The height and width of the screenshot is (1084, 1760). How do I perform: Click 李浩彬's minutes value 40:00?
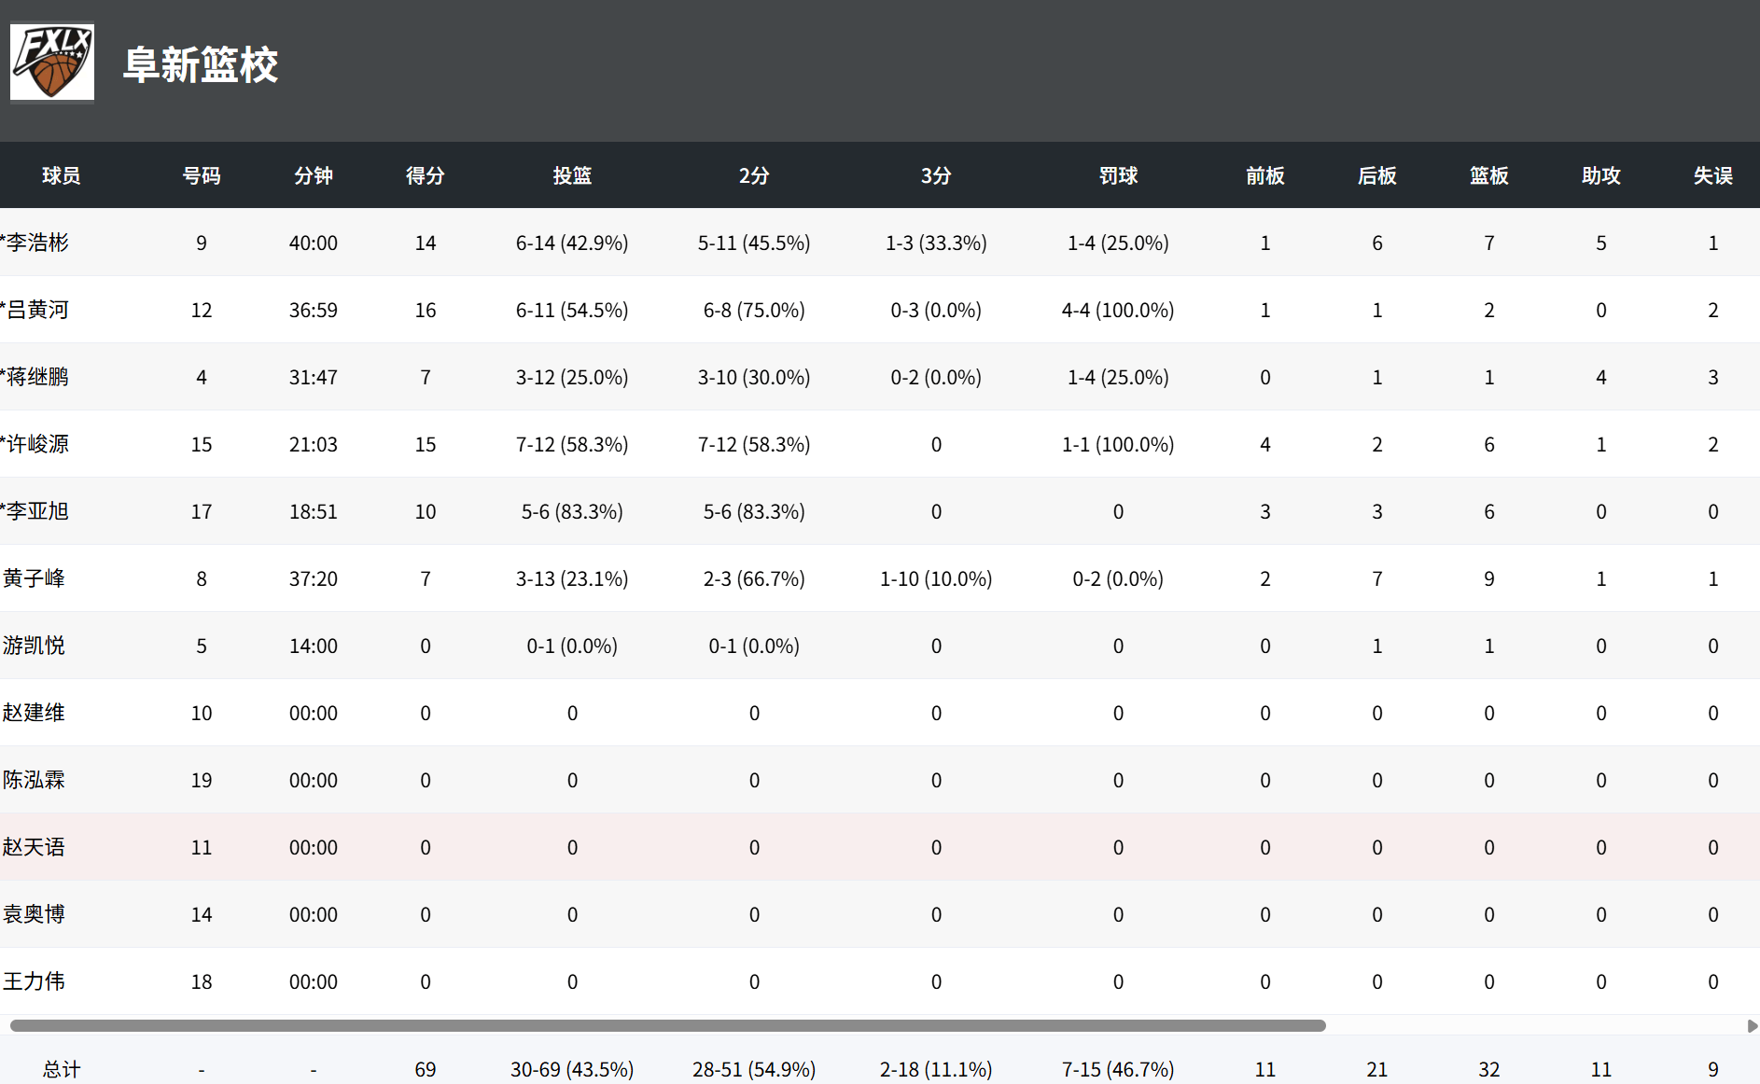(x=314, y=243)
